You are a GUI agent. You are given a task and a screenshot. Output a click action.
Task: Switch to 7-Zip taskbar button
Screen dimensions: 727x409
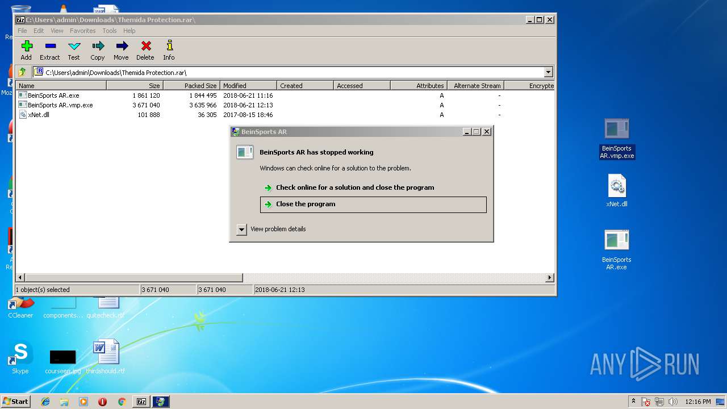[x=141, y=402]
